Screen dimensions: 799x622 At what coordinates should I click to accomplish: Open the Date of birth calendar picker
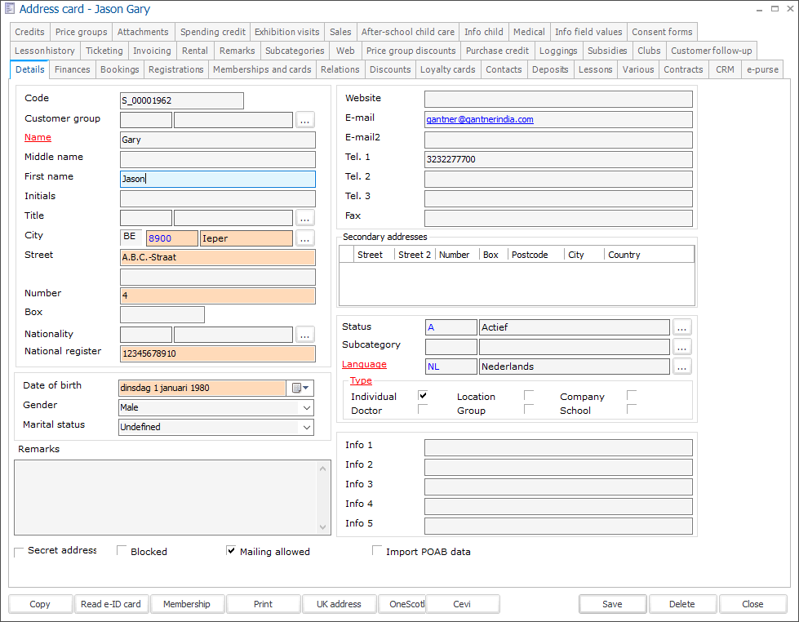(x=300, y=388)
